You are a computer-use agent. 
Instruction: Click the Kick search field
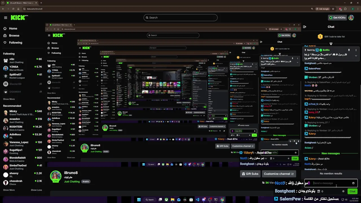[180, 17]
